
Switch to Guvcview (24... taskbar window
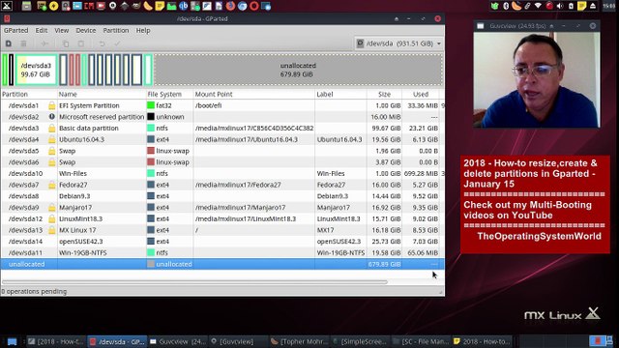click(178, 341)
